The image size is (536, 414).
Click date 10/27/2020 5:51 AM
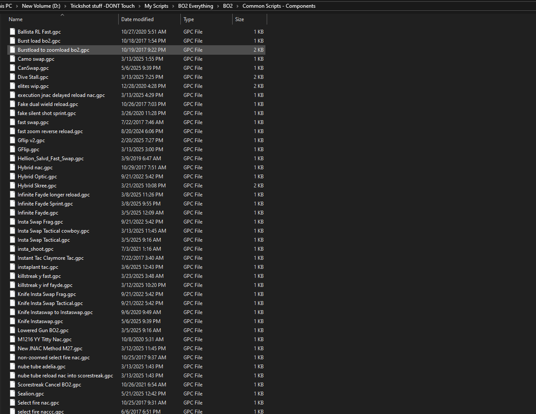point(144,32)
